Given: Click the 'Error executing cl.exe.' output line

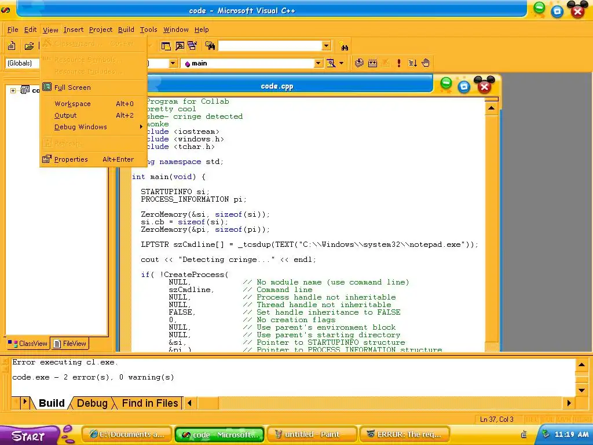Looking at the screenshot, I should click(65, 362).
